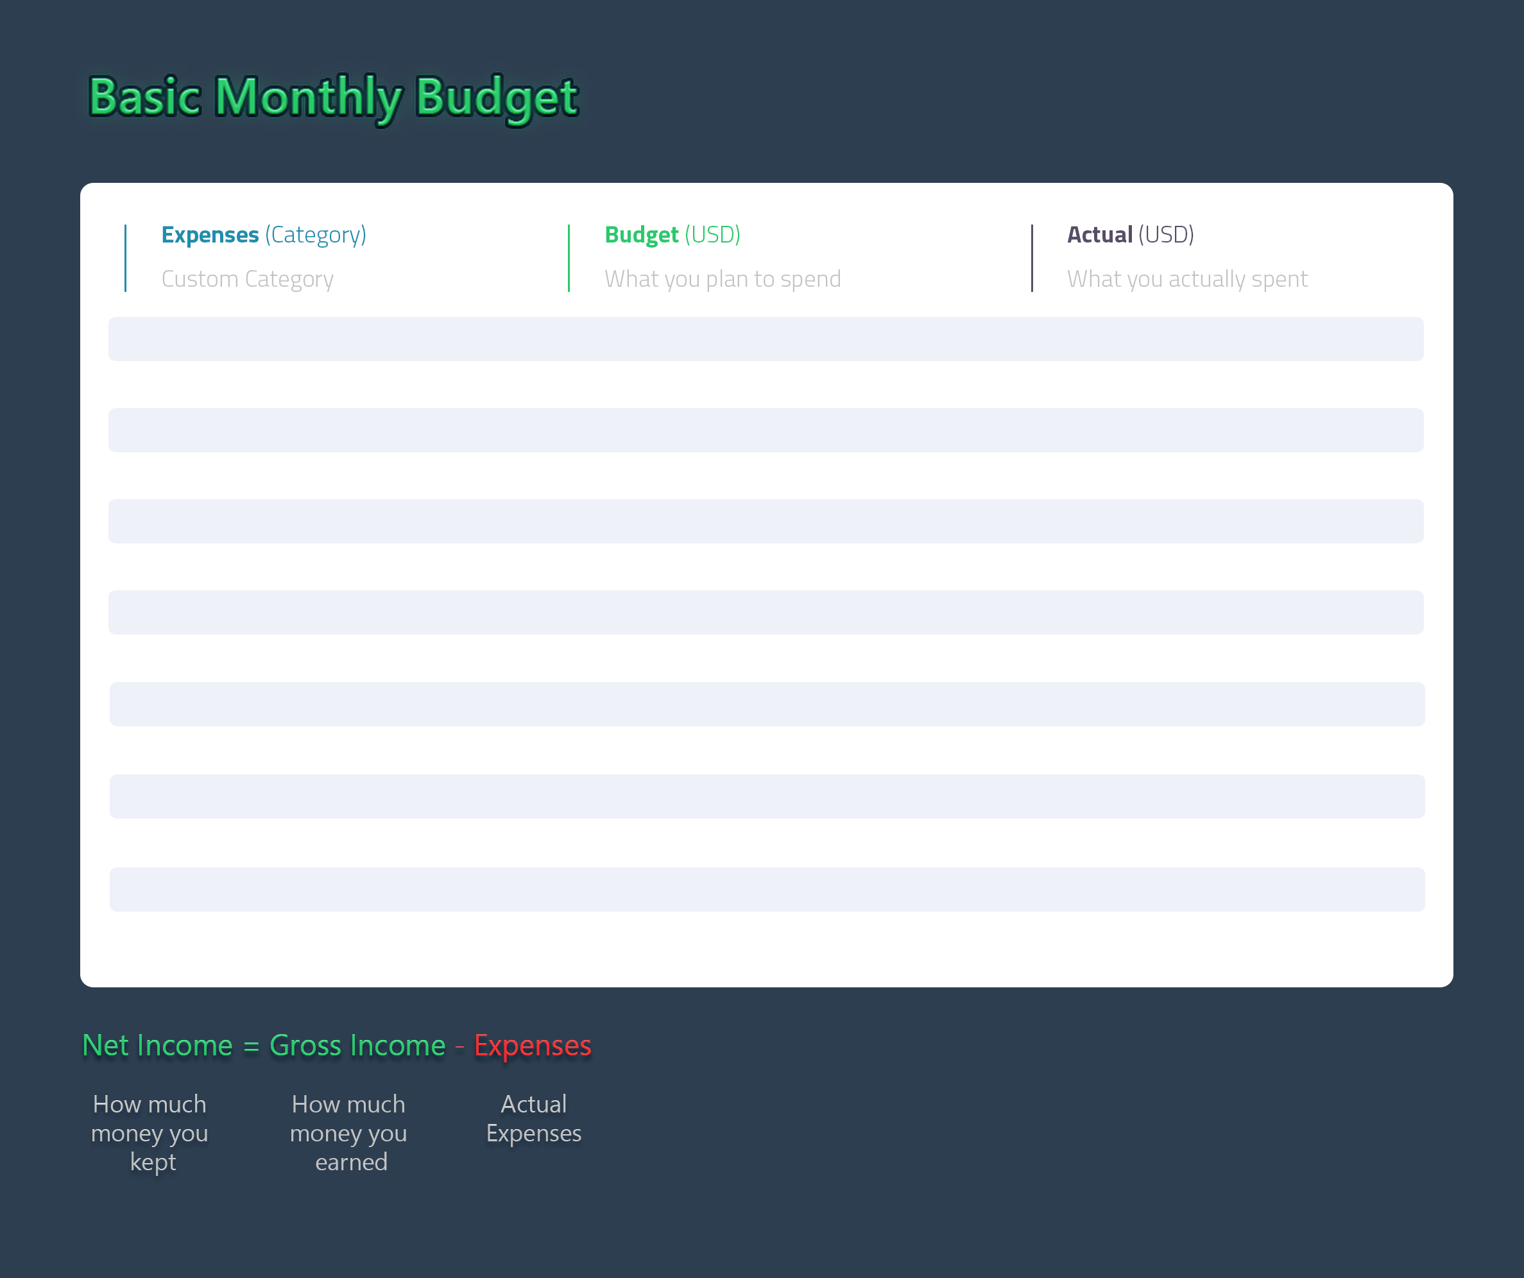The image size is (1524, 1278).
Task: Click the 'What you plan to spend' text
Action: 722,278
